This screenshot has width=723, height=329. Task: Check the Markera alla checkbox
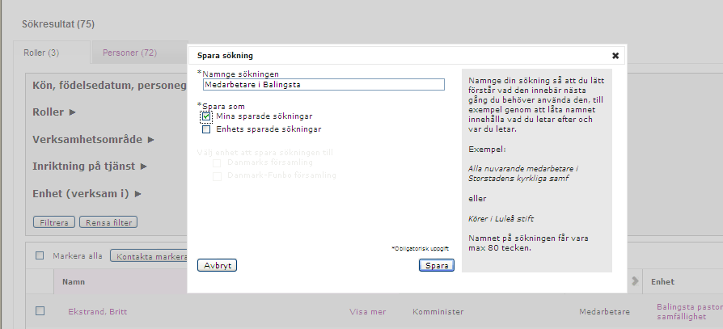click(40, 255)
